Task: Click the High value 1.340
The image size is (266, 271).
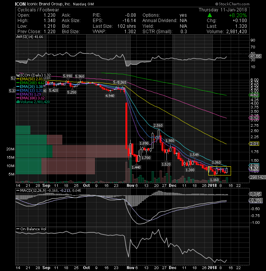Action: tap(49, 21)
